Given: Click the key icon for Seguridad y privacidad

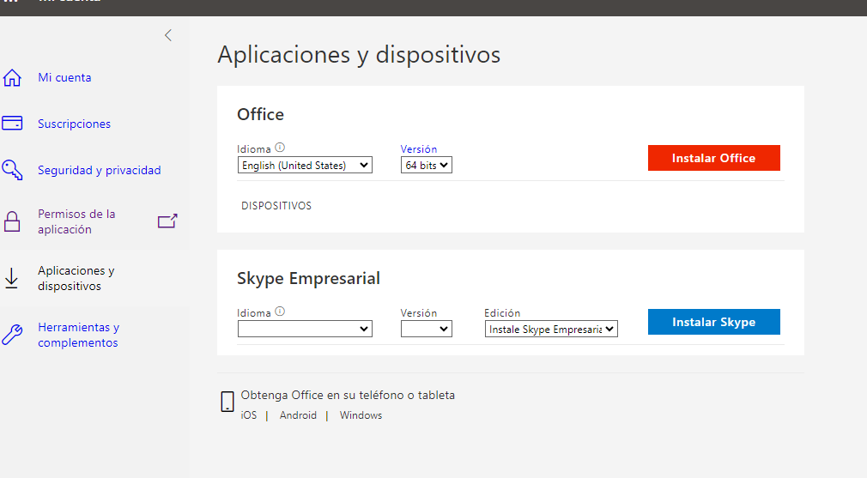Looking at the screenshot, I should click(12, 170).
